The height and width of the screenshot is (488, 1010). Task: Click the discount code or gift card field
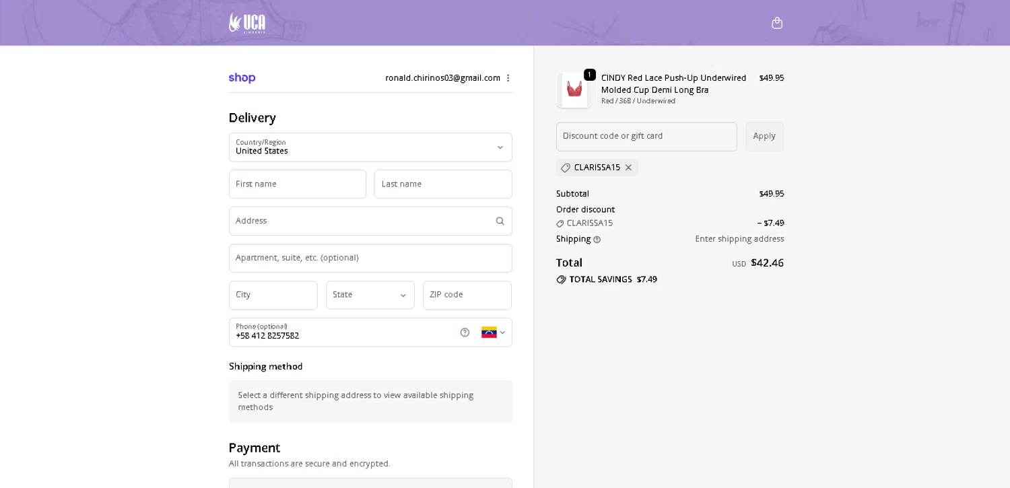click(646, 137)
